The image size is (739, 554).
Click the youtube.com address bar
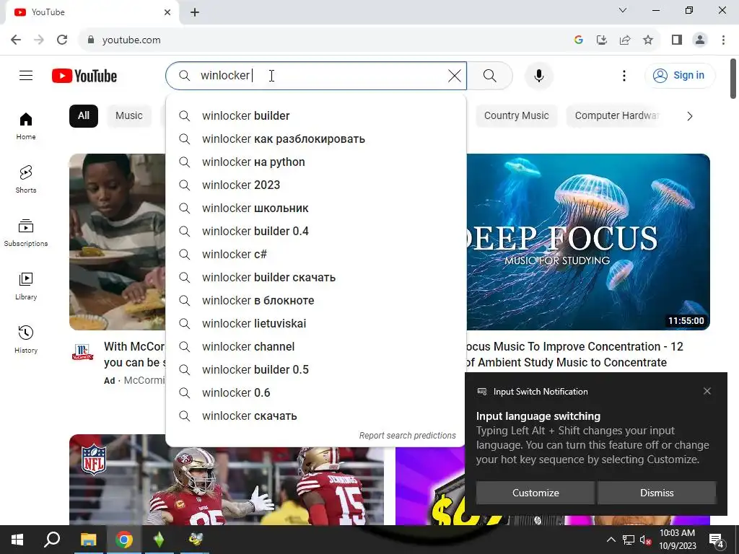point(325,40)
